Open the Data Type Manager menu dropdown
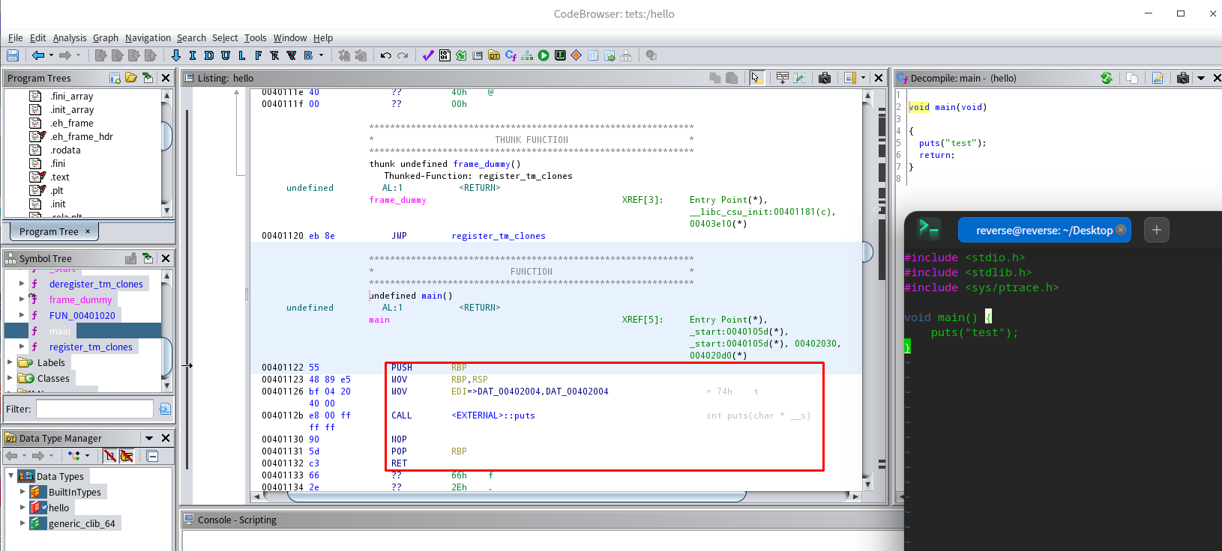Screen dimensions: 1222x551 tap(149, 438)
